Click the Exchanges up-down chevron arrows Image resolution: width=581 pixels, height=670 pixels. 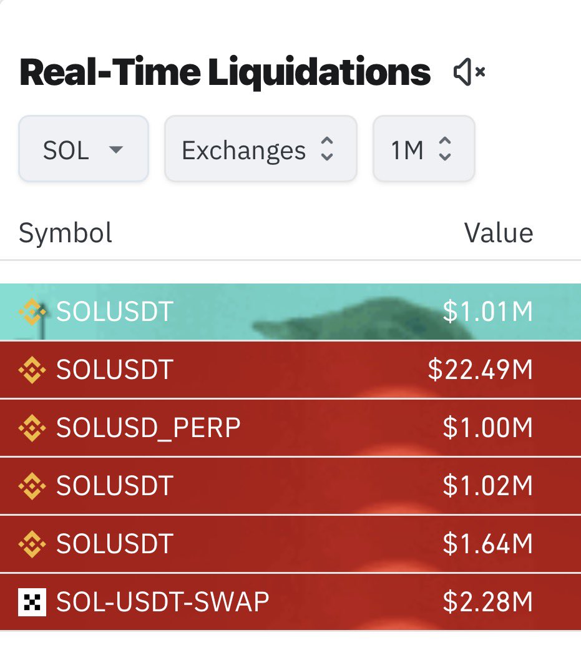click(327, 149)
